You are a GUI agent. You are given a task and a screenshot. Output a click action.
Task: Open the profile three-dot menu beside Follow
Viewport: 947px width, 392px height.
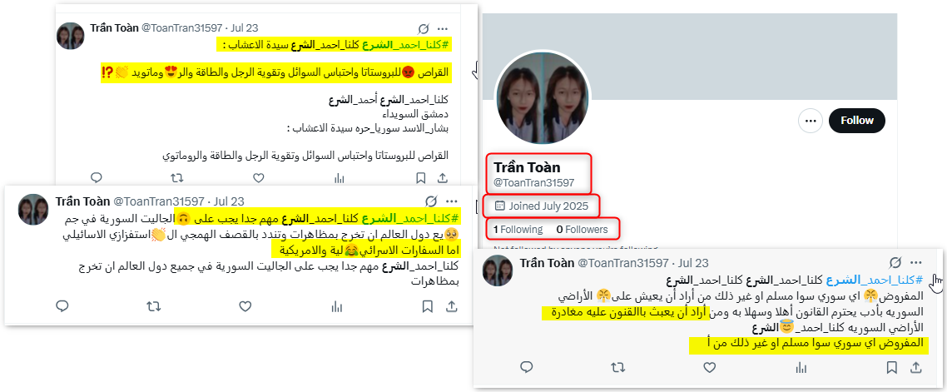[811, 121]
